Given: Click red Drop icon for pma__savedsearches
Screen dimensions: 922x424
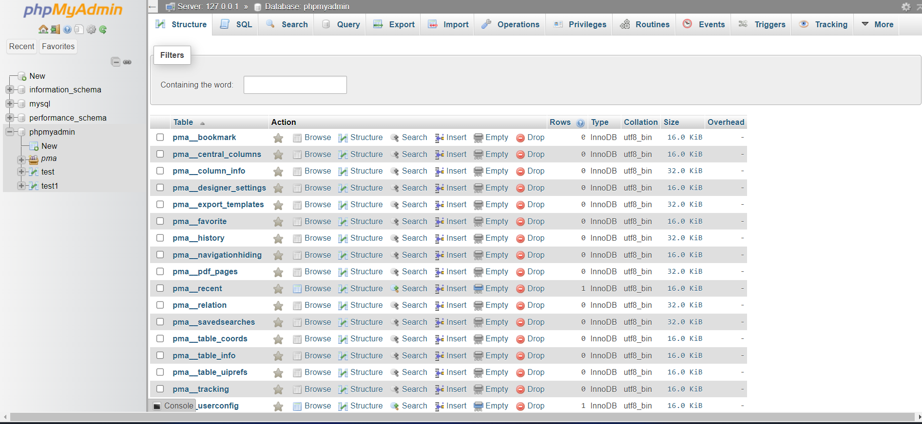Looking at the screenshot, I should (x=520, y=322).
